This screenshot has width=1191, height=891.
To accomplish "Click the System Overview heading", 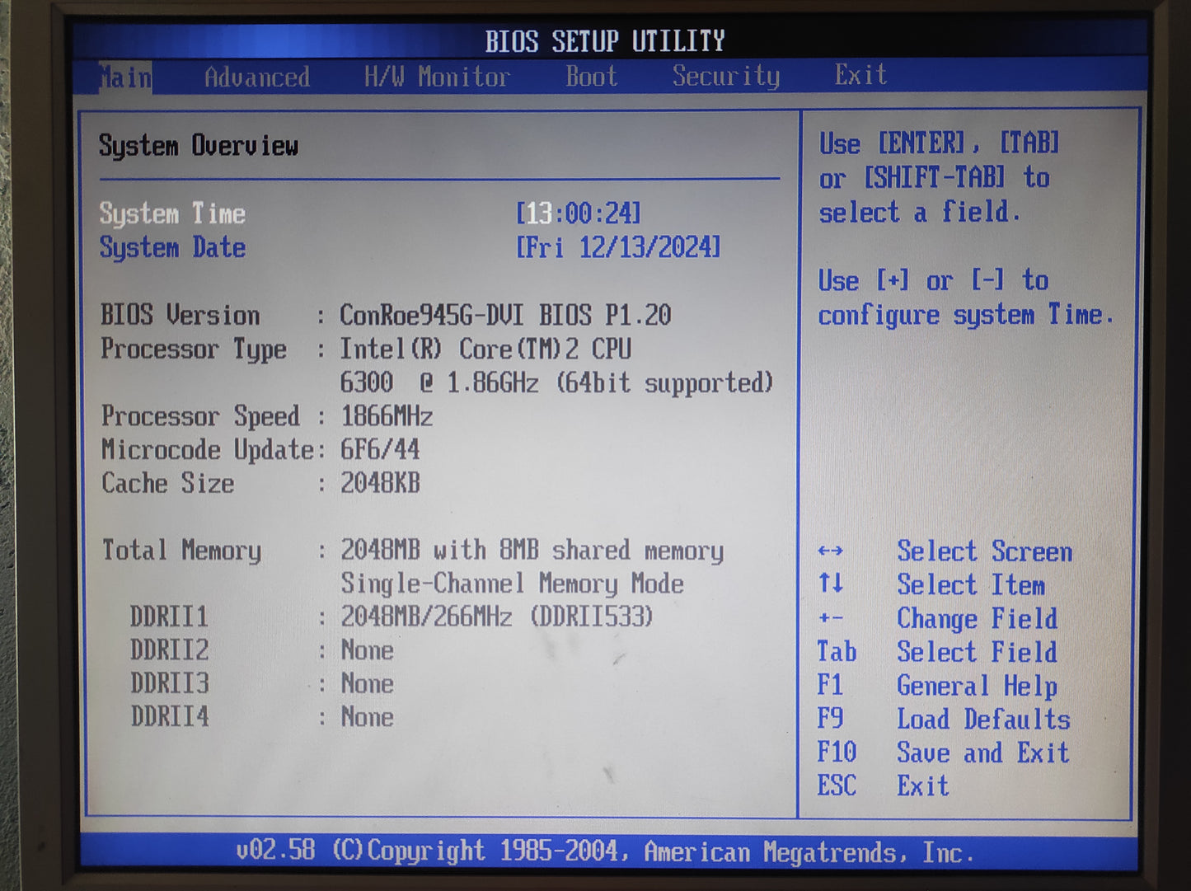I will 199,145.
